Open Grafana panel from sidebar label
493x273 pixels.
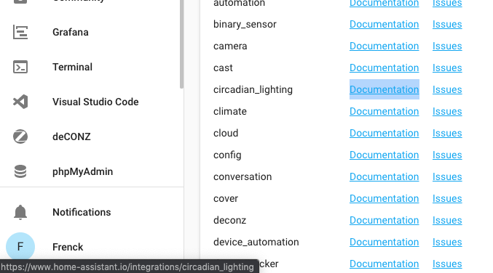click(71, 32)
